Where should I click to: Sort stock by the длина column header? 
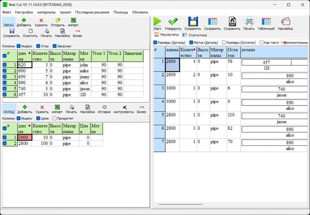click(25, 129)
